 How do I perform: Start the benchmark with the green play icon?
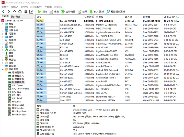(x=39, y=12)
